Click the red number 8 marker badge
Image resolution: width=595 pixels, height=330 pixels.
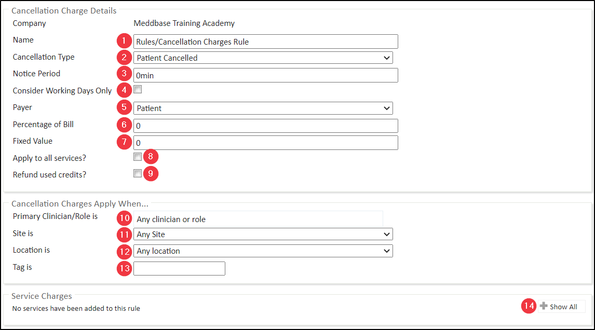(151, 157)
